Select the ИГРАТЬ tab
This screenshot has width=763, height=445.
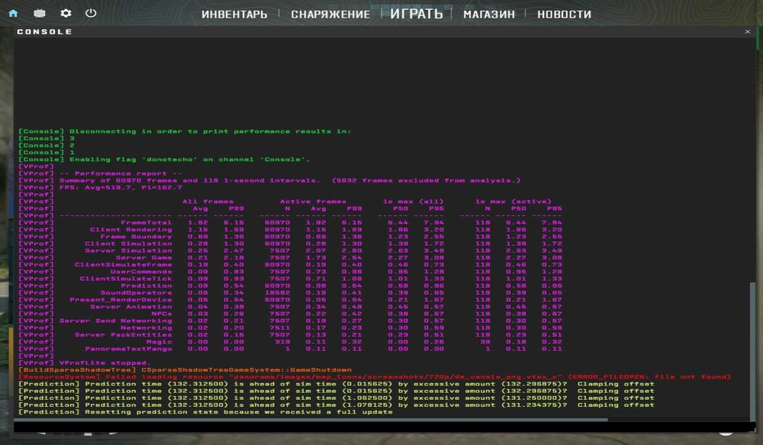pos(417,14)
